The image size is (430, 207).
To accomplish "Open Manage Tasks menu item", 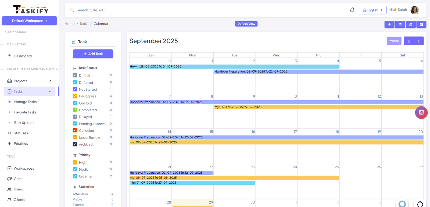I will pos(25,102).
